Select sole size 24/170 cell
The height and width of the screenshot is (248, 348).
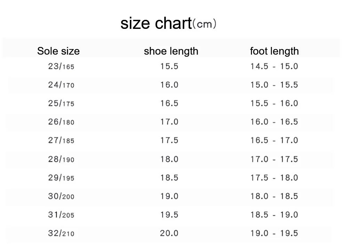(x=61, y=85)
